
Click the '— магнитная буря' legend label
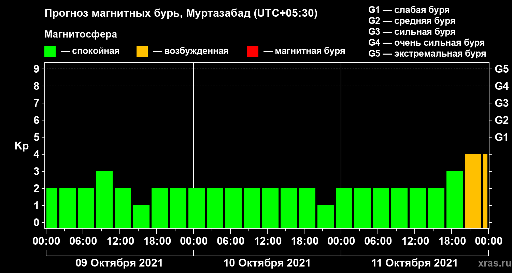pos(304,52)
